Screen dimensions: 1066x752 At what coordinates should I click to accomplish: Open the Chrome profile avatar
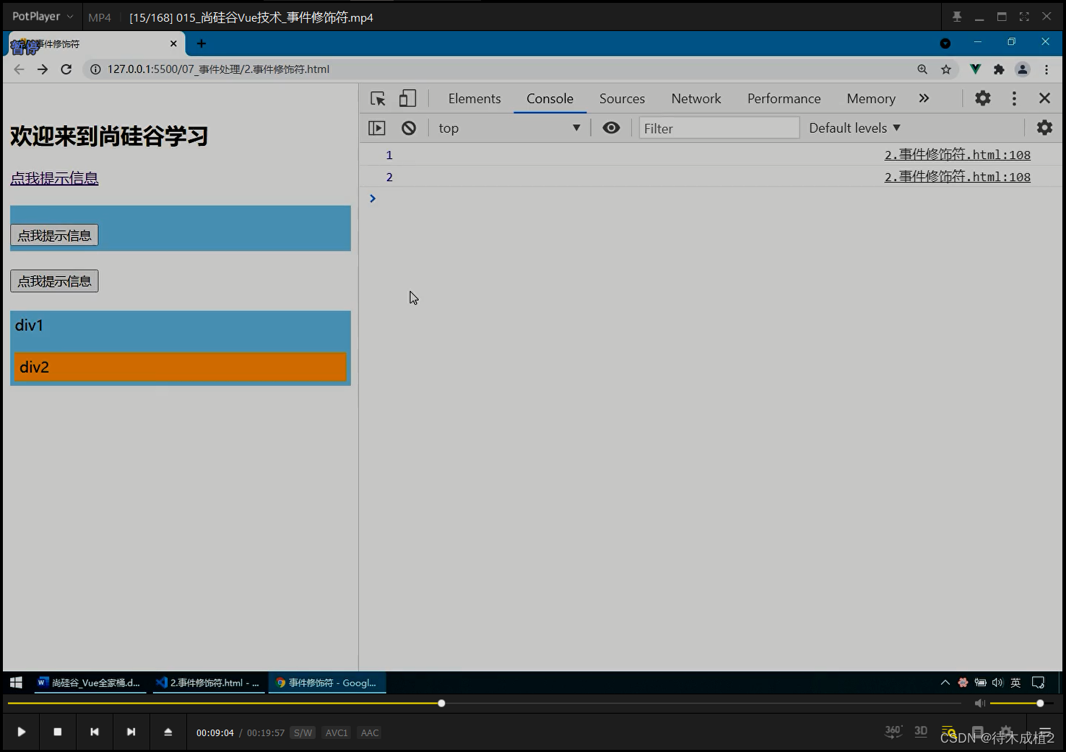coord(1023,69)
